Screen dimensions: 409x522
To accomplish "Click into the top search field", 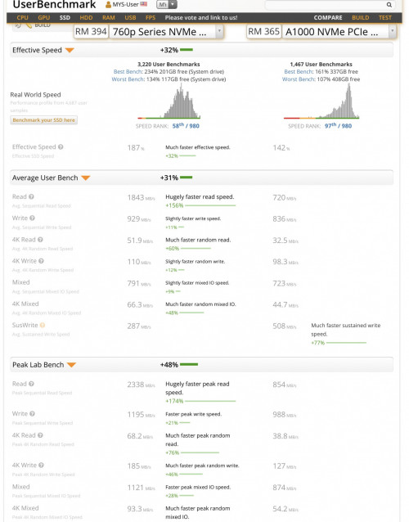I will (x=325, y=5).
